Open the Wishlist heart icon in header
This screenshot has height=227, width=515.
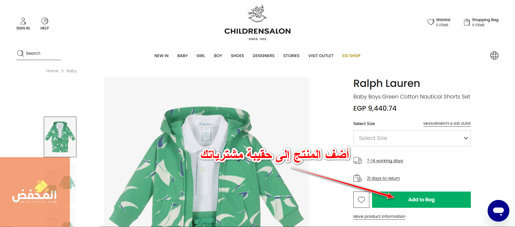tap(431, 22)
